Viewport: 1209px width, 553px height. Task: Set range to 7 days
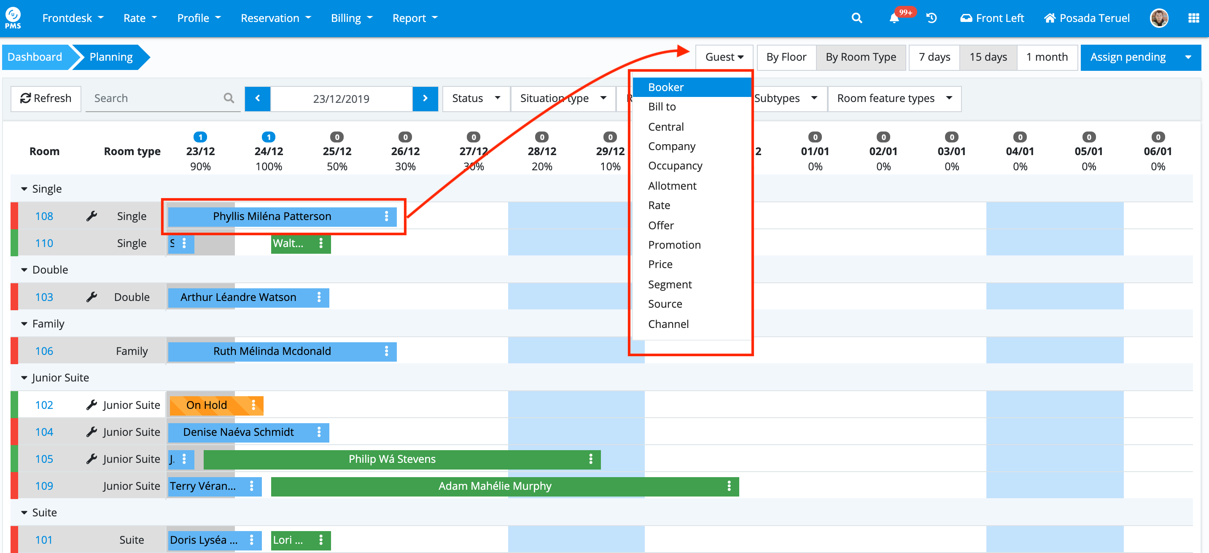pos(934,57)
